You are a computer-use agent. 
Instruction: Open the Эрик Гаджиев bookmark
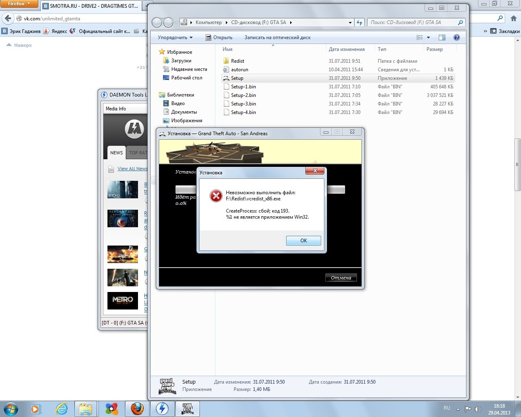(x=21, y=31)
